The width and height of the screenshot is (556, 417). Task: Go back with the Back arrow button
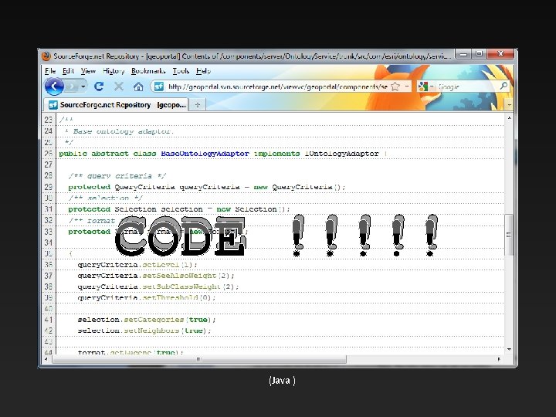54,86
